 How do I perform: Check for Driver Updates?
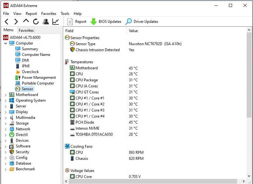[142, 22]
